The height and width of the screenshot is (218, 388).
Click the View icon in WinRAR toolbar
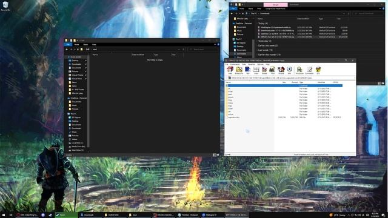(256, 70)
